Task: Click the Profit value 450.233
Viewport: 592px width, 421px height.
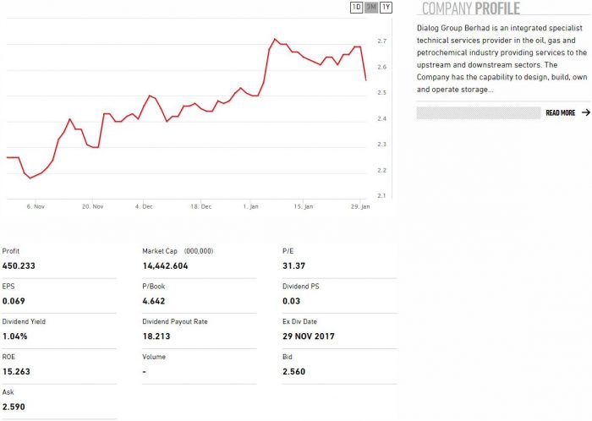Action: click(x=19, y=265)
